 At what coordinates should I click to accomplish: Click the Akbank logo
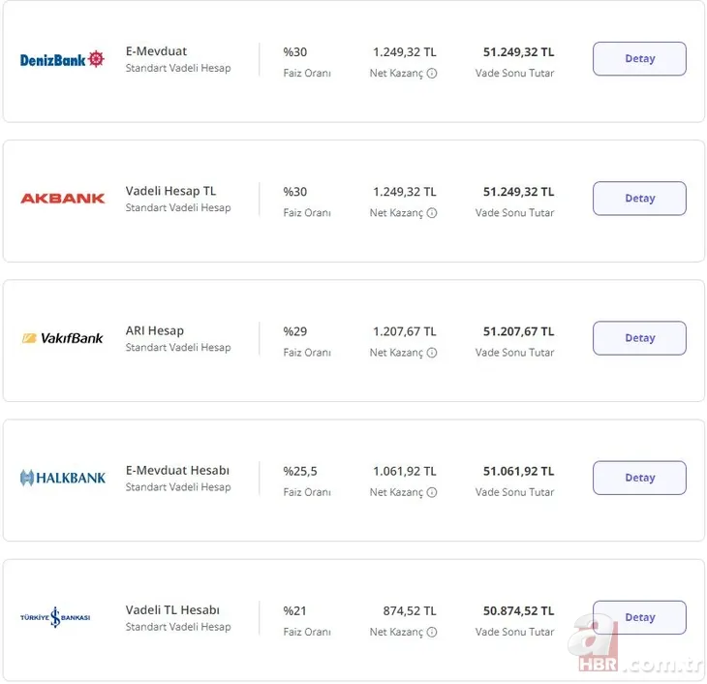click(63, 199)
